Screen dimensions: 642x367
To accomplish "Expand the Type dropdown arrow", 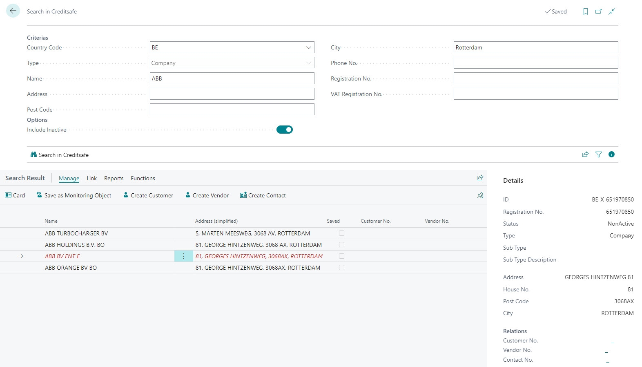I will coord(309,63).
